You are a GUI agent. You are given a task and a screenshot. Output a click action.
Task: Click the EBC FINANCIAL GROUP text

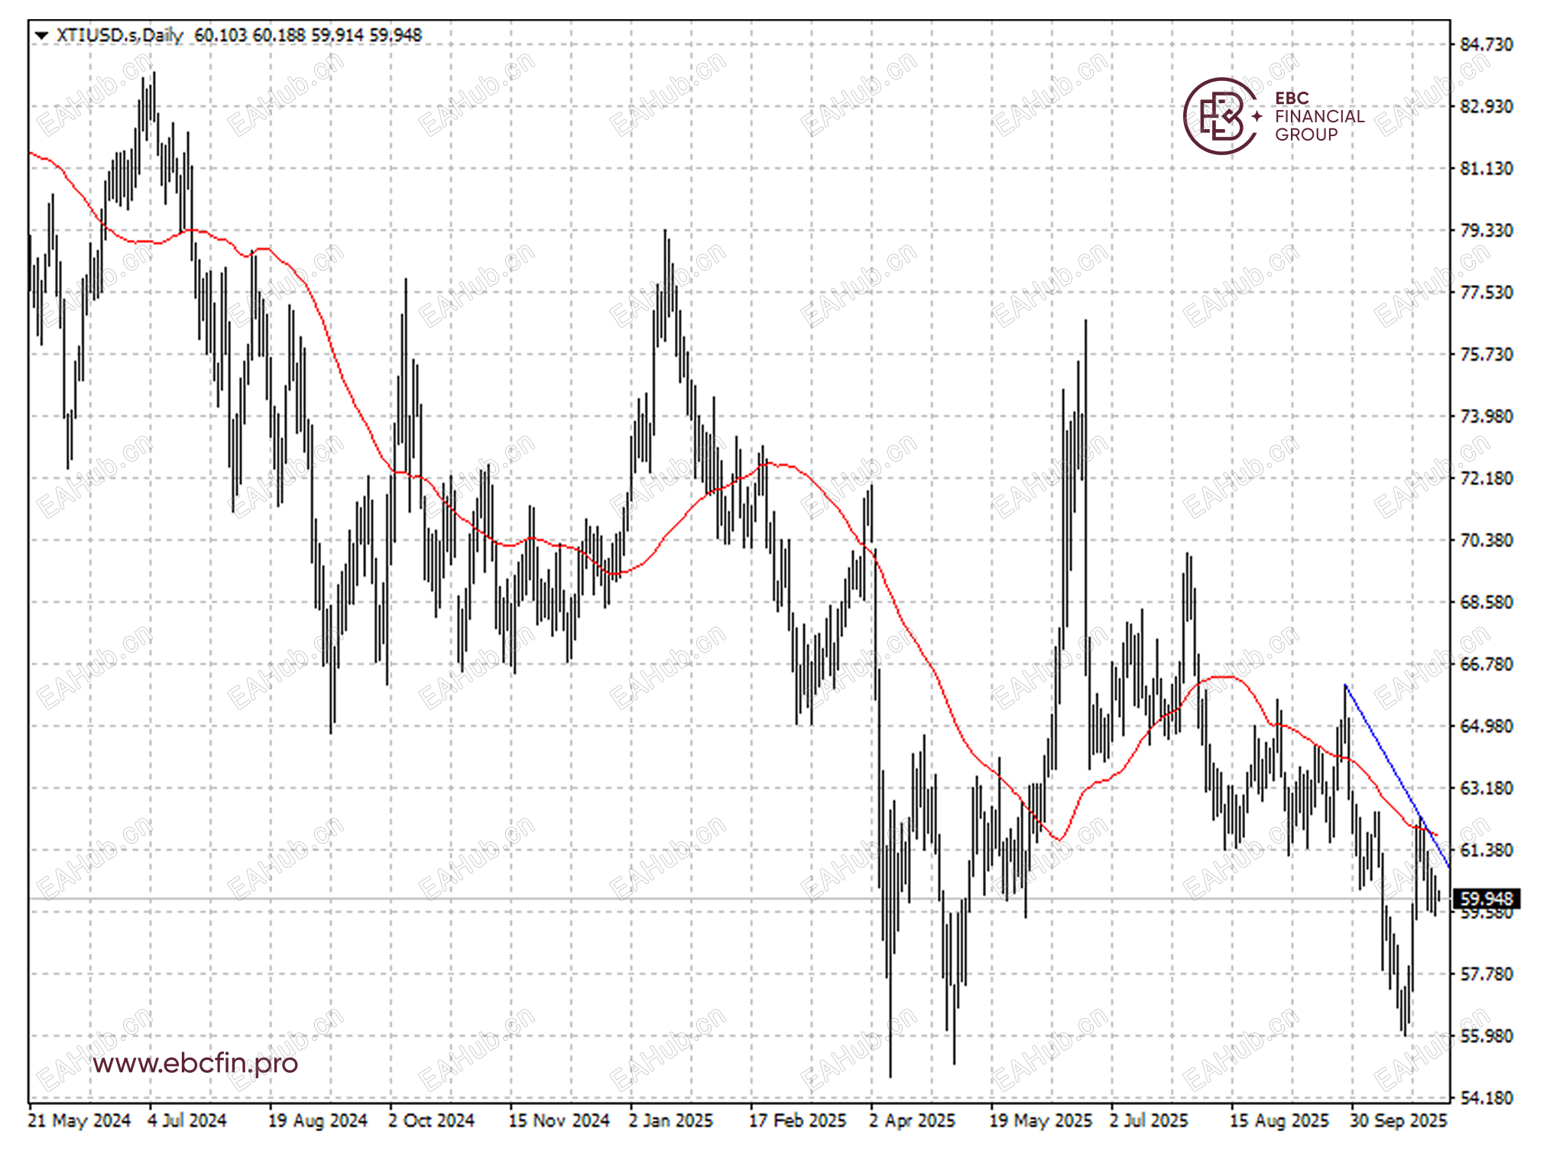click(1318, 116)
